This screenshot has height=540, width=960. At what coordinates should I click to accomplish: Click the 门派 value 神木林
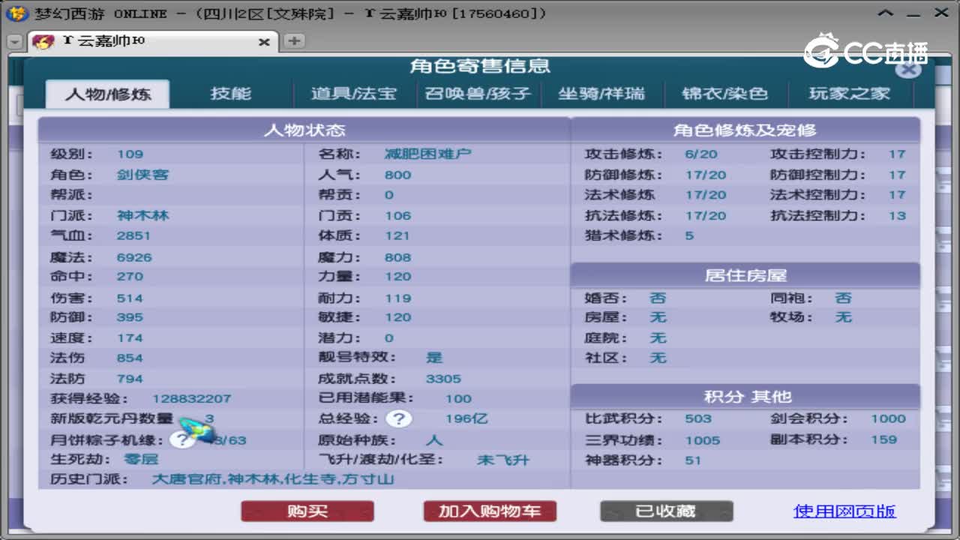click(x=142, y=215)
